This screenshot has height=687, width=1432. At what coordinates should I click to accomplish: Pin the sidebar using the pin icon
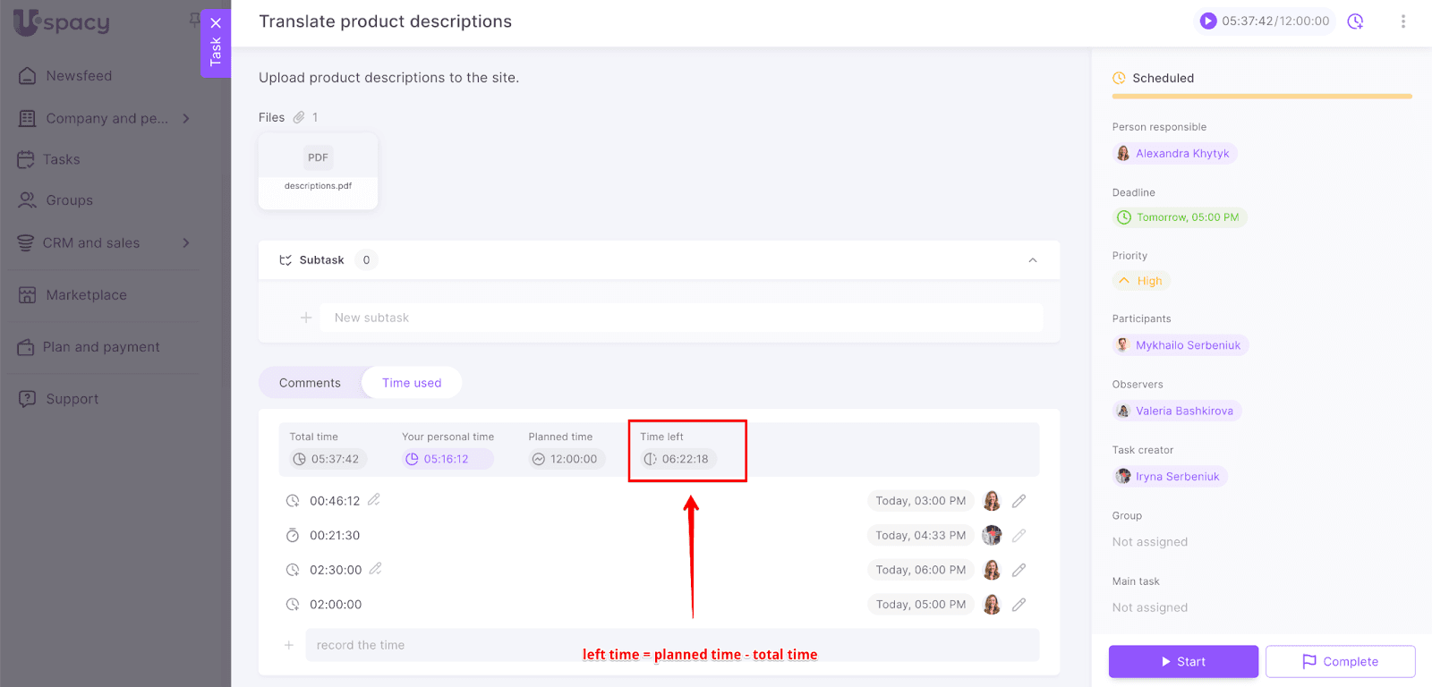point(194,19)
